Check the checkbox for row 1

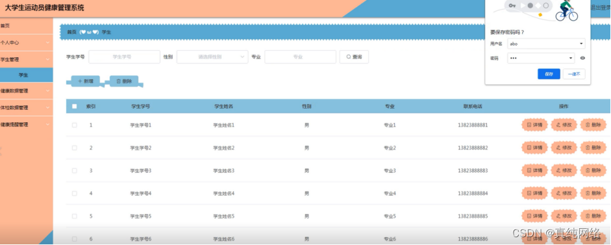75,125
